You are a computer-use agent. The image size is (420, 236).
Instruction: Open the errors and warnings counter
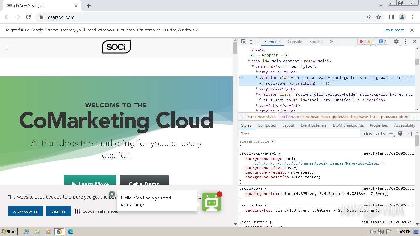pos(367,42)
